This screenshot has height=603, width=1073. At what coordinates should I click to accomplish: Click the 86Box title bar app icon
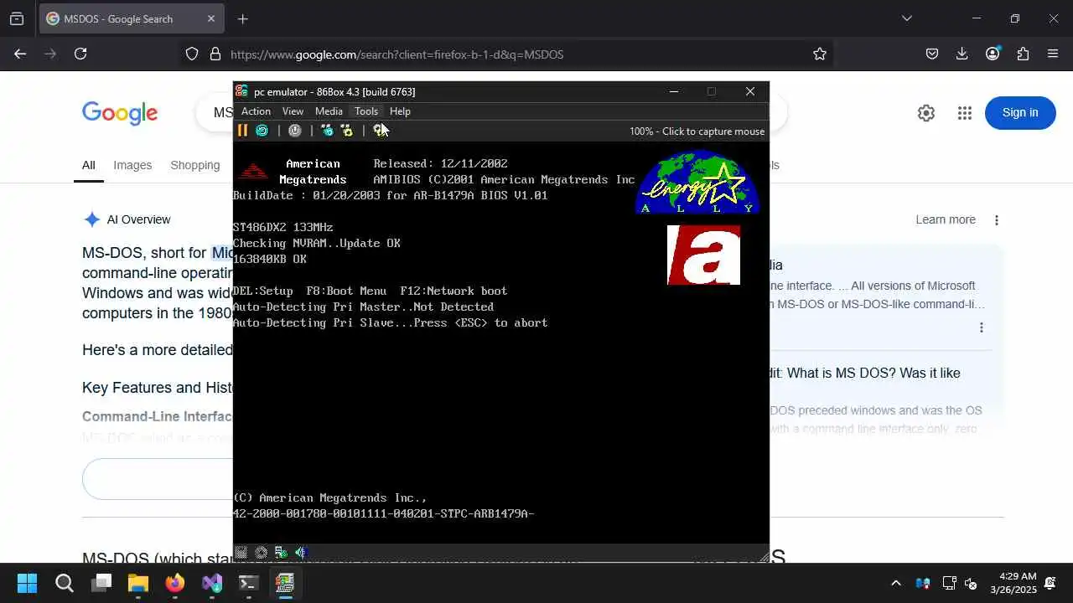(x=241, y=91)
